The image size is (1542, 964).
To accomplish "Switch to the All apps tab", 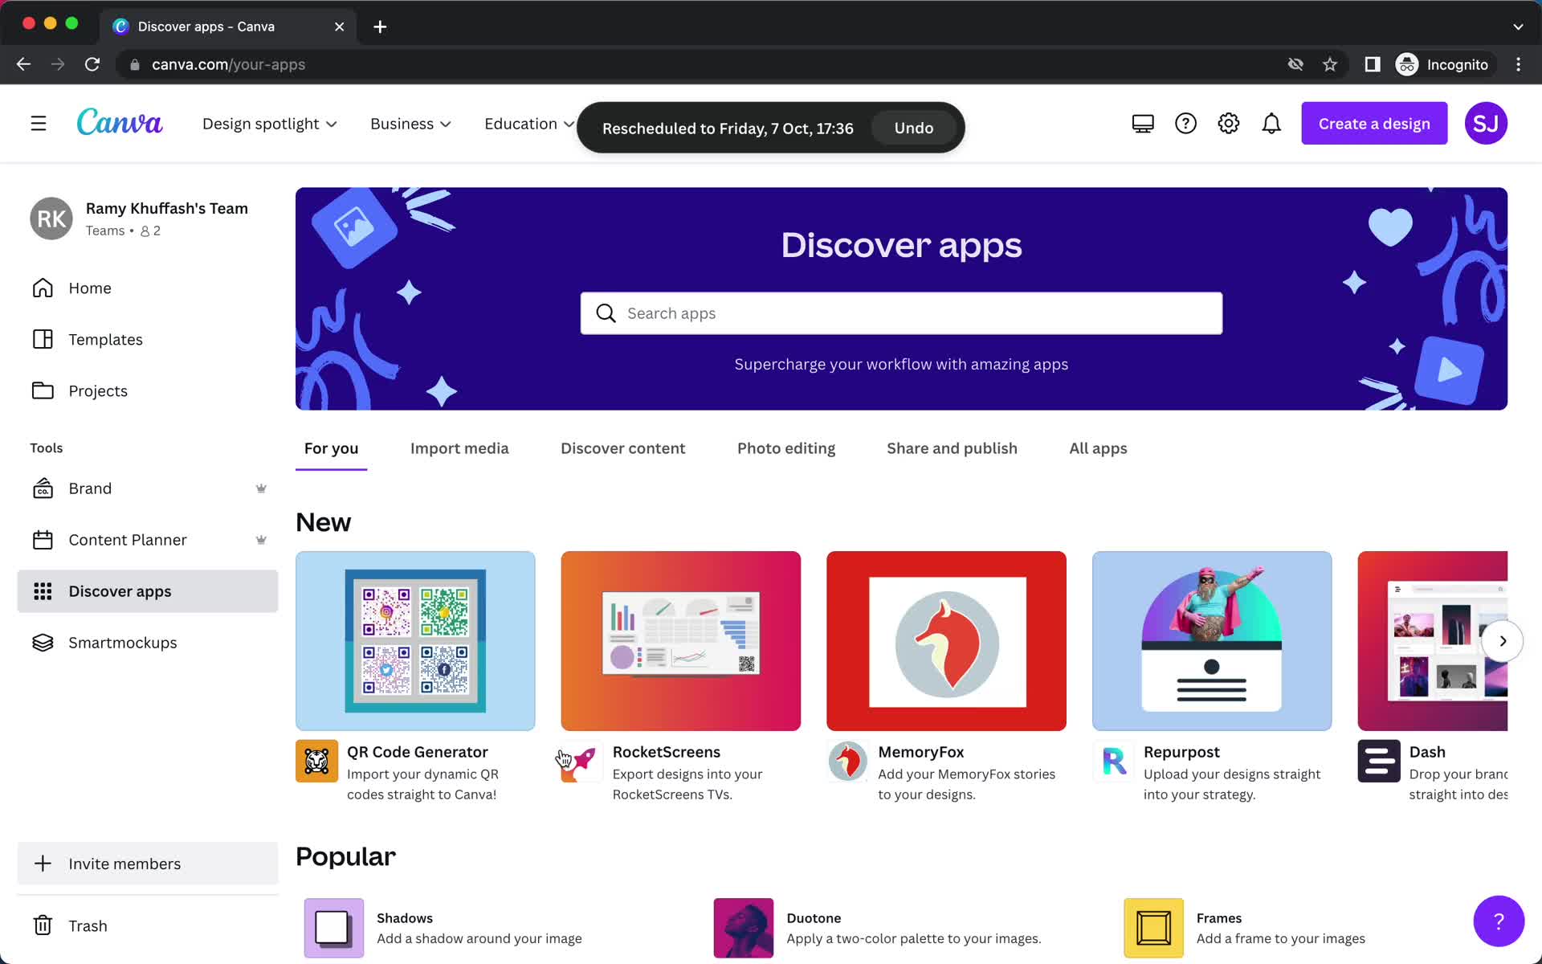I will tap(1098, 448).
